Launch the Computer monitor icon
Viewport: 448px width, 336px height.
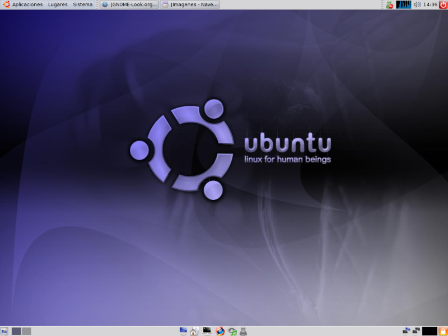pyautogui.click(x=183, y=331)
